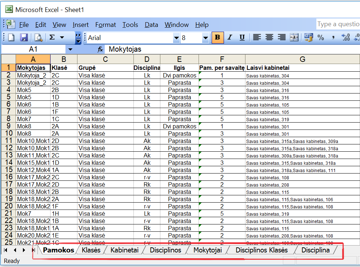Image resolution: width=360 pixels, height=267 pixels.
Task: Expand the font size dropdown
Action: 205,38
